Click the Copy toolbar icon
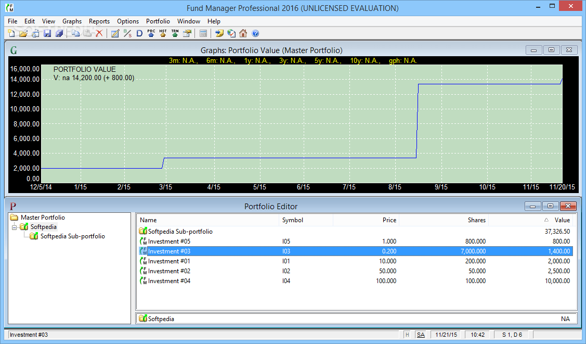586x344 pixels. pos(75,34)
